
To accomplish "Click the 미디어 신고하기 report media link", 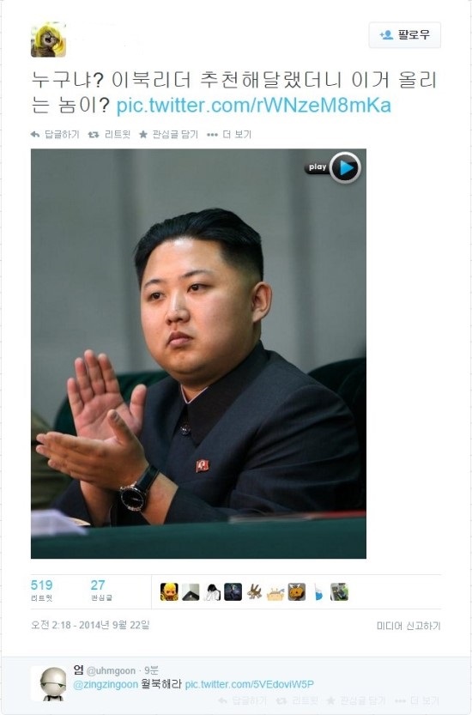I will 408,626.
